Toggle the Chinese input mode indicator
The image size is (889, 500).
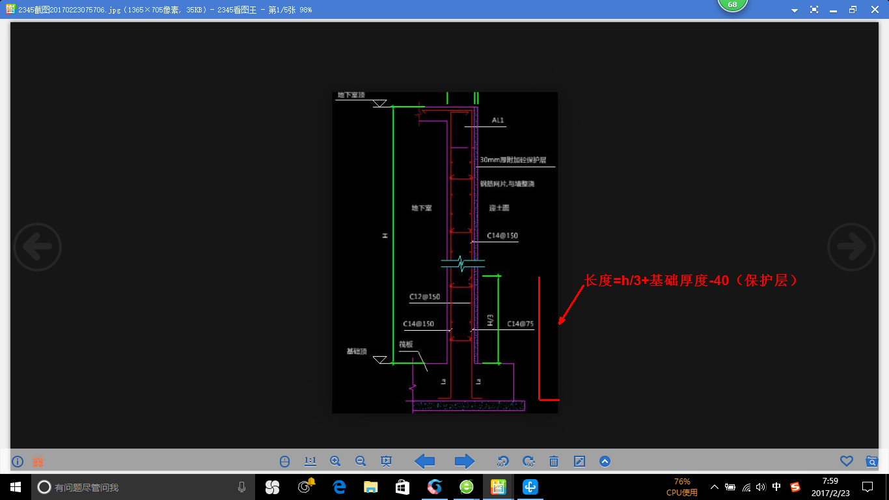tap(776, 487)
